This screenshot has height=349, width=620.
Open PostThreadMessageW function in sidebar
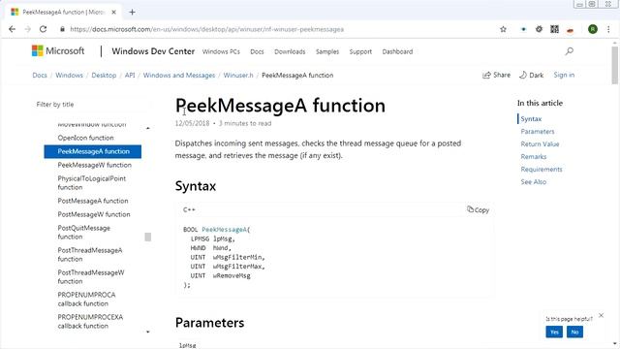91,276
